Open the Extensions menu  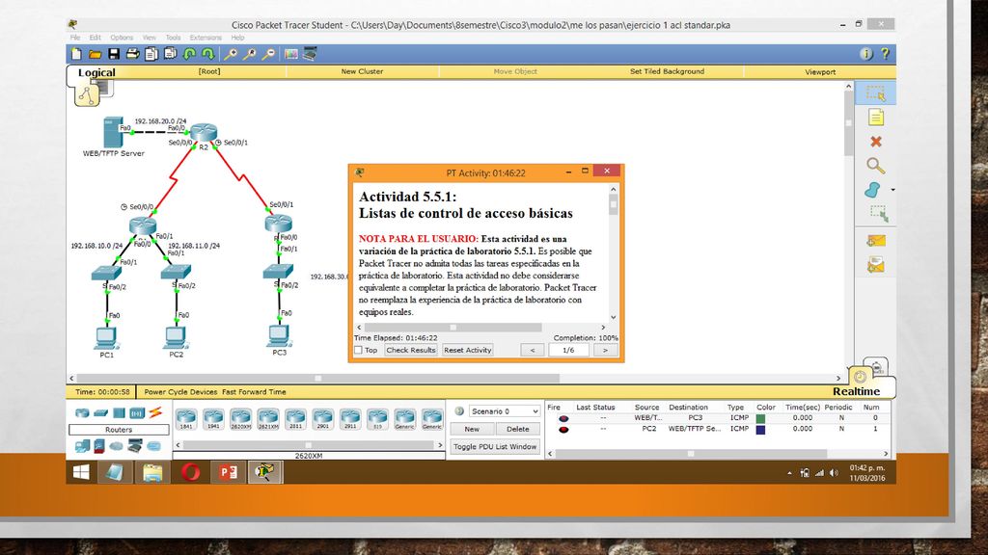pyautogui.click(x=206, y=38)
